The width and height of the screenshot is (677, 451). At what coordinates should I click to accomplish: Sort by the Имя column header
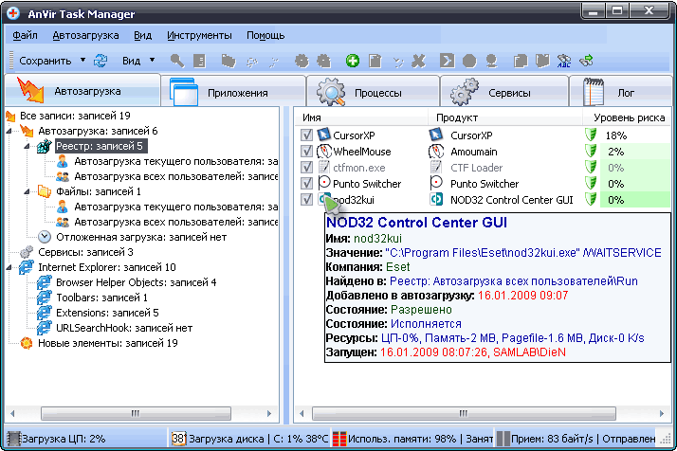pos(361,117)
